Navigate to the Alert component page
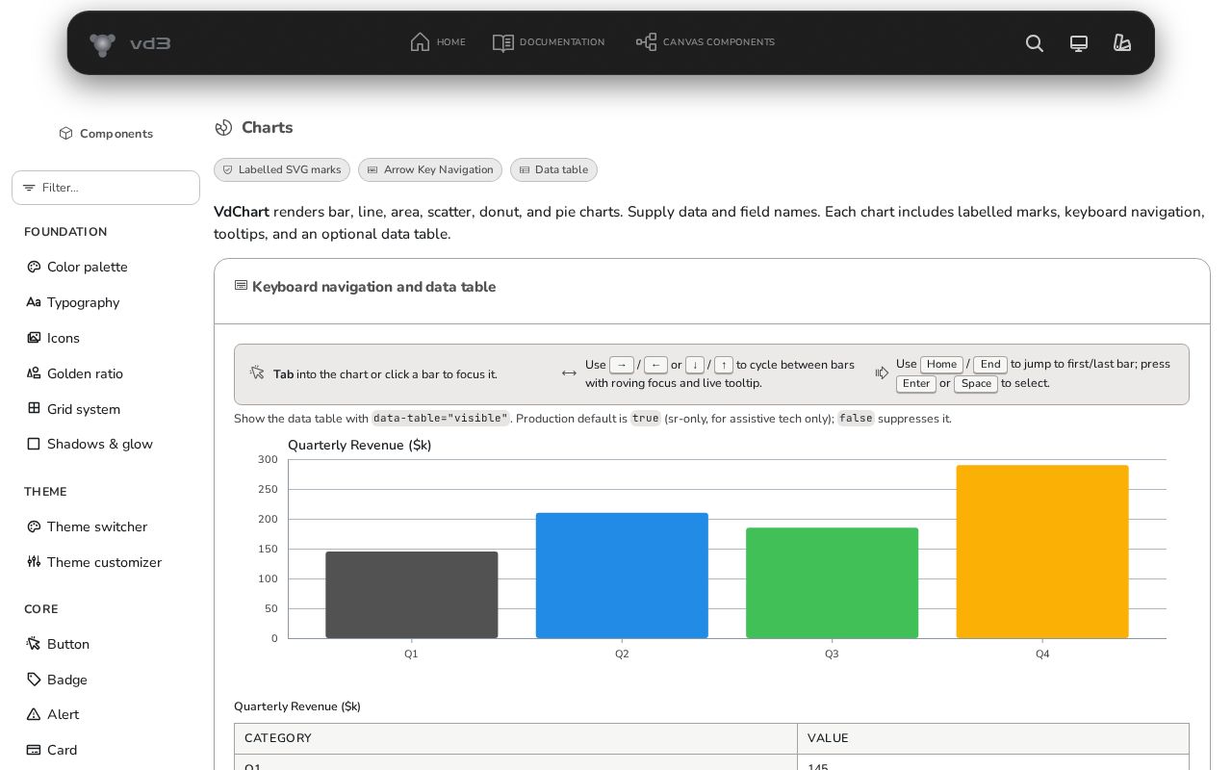This screenshot has width=1232, height=770. click(63, 714)
